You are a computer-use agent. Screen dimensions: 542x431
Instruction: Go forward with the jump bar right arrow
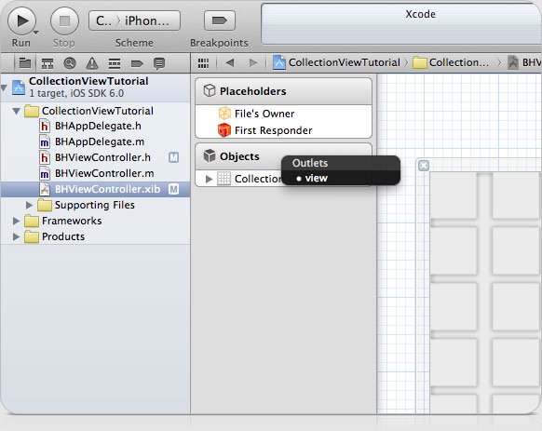[253, 62]
